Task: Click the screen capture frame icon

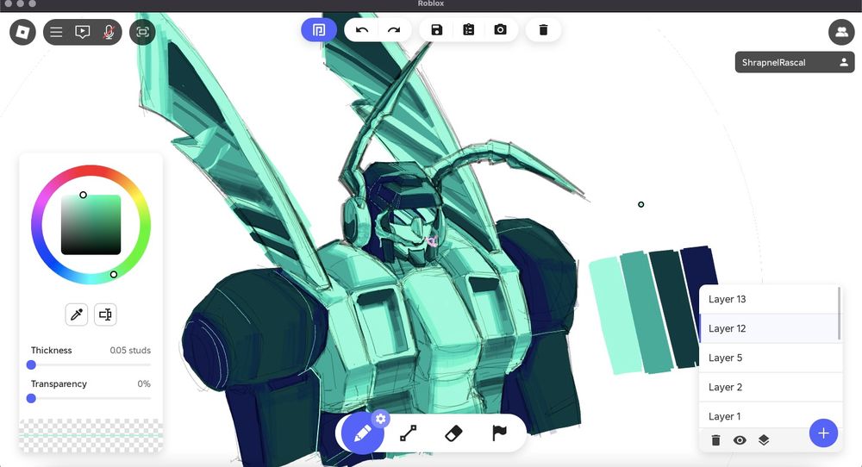Action: (142, 32)
